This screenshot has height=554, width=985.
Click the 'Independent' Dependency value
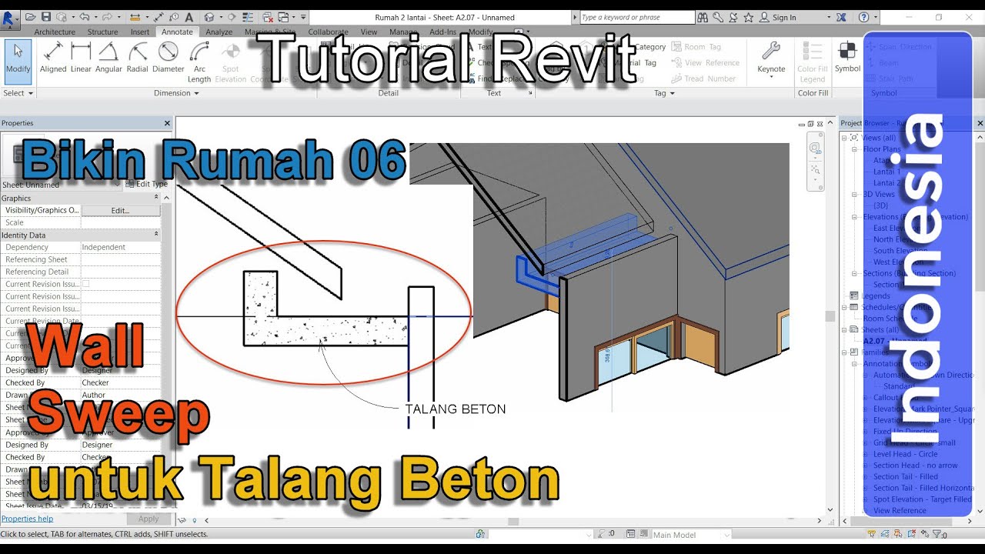click(104, 247)
